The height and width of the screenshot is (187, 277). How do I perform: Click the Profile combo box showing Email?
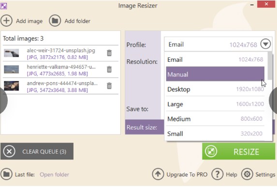point(218,44)
